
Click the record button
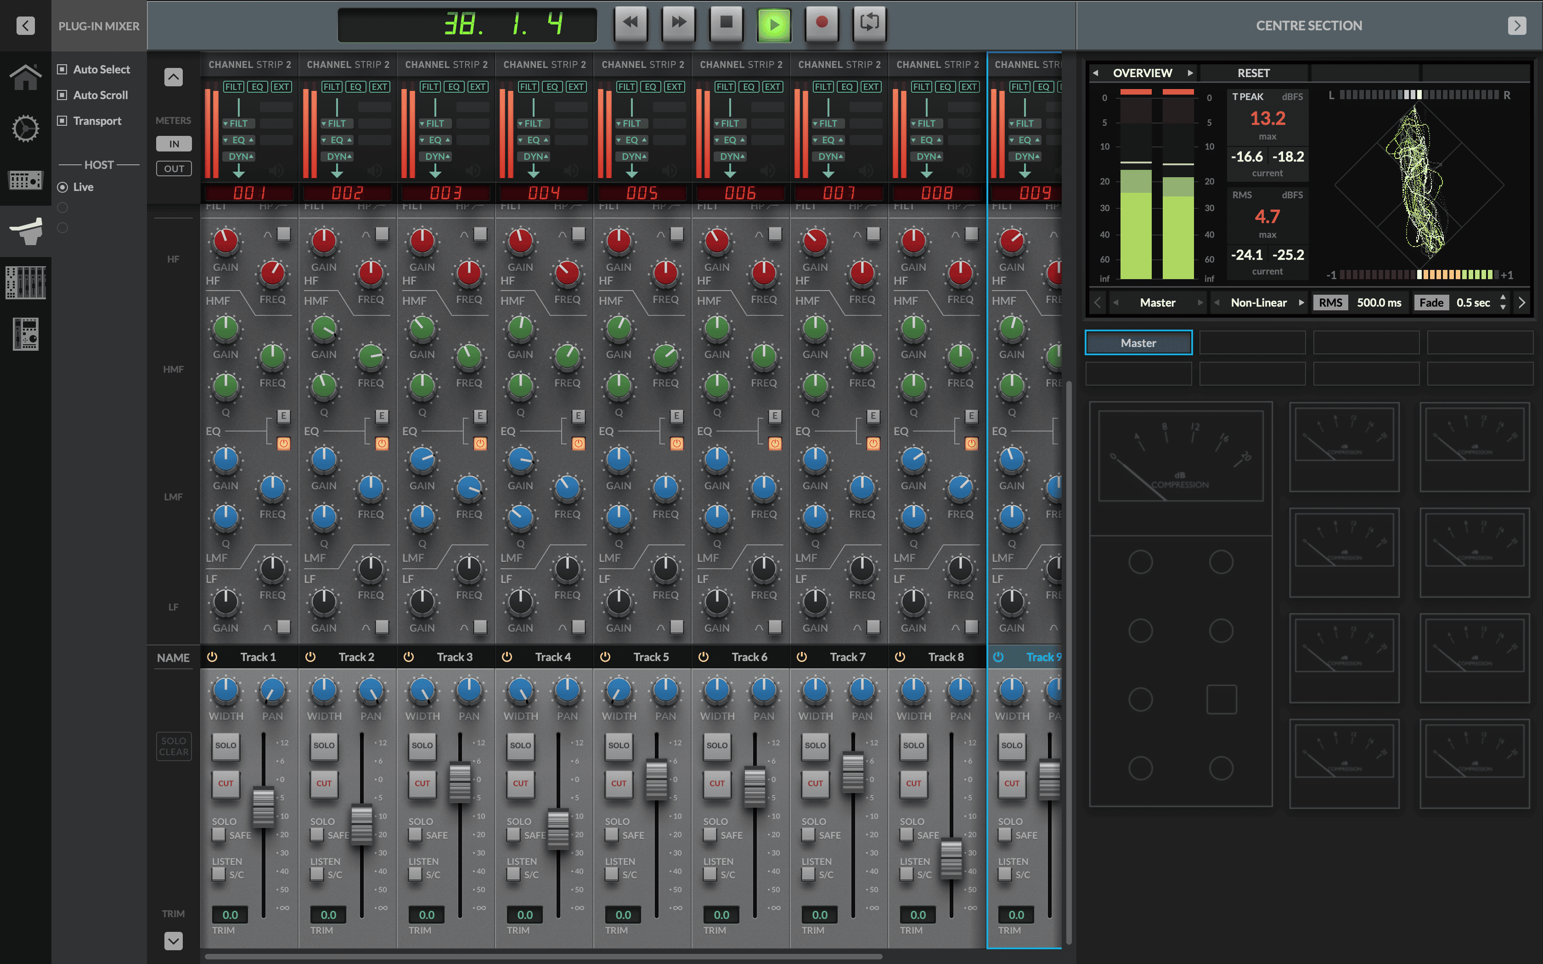coord(822,23)
